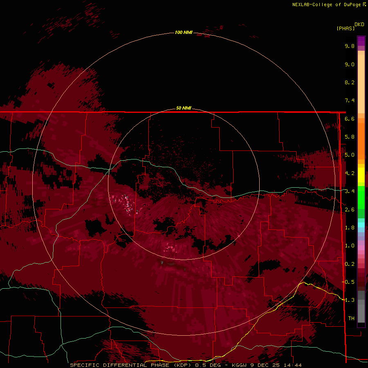Click the 9.0 legend value
The image size is (368, 368).
click(350, 64)
